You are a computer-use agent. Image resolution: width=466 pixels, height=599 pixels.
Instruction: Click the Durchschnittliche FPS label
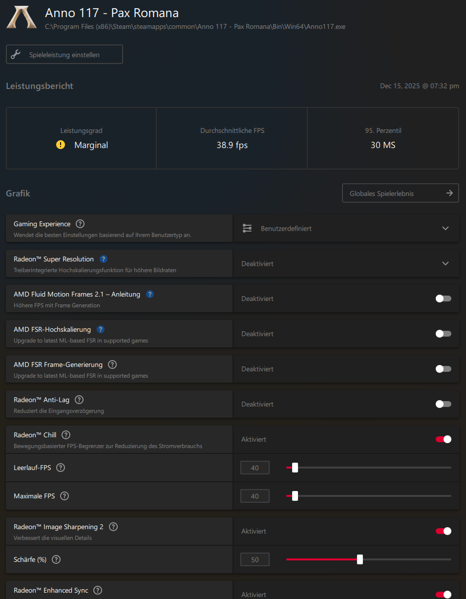click(x=233, y=130)
